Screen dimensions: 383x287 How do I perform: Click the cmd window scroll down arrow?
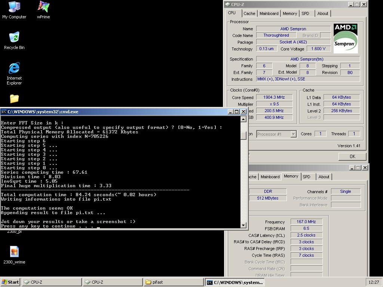pos(243,225)
